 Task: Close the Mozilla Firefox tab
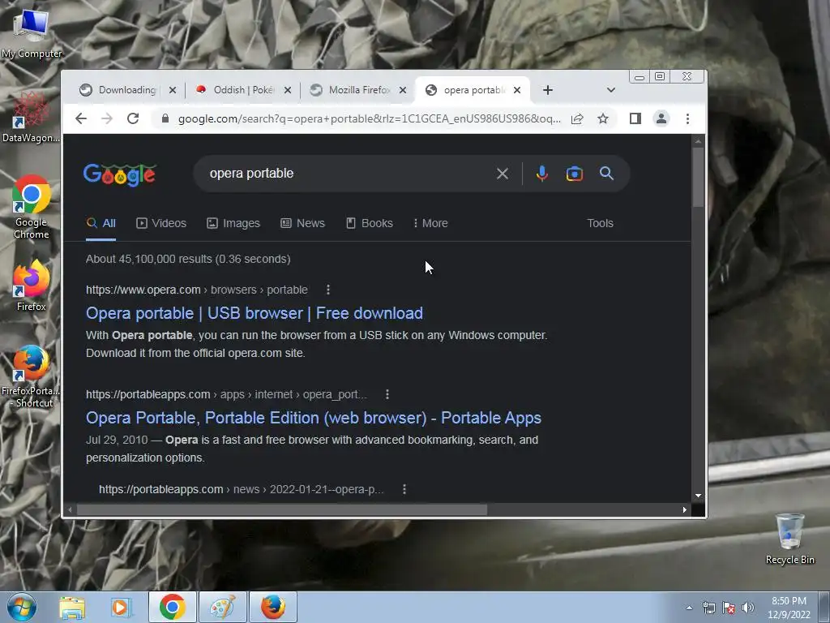pyautogui.click(x=403, y=90)
